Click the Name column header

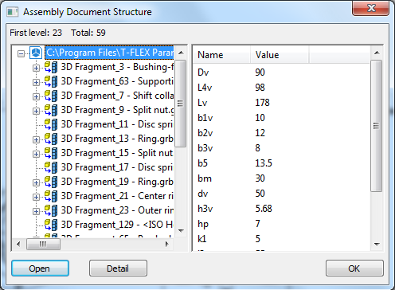point(221,55)
